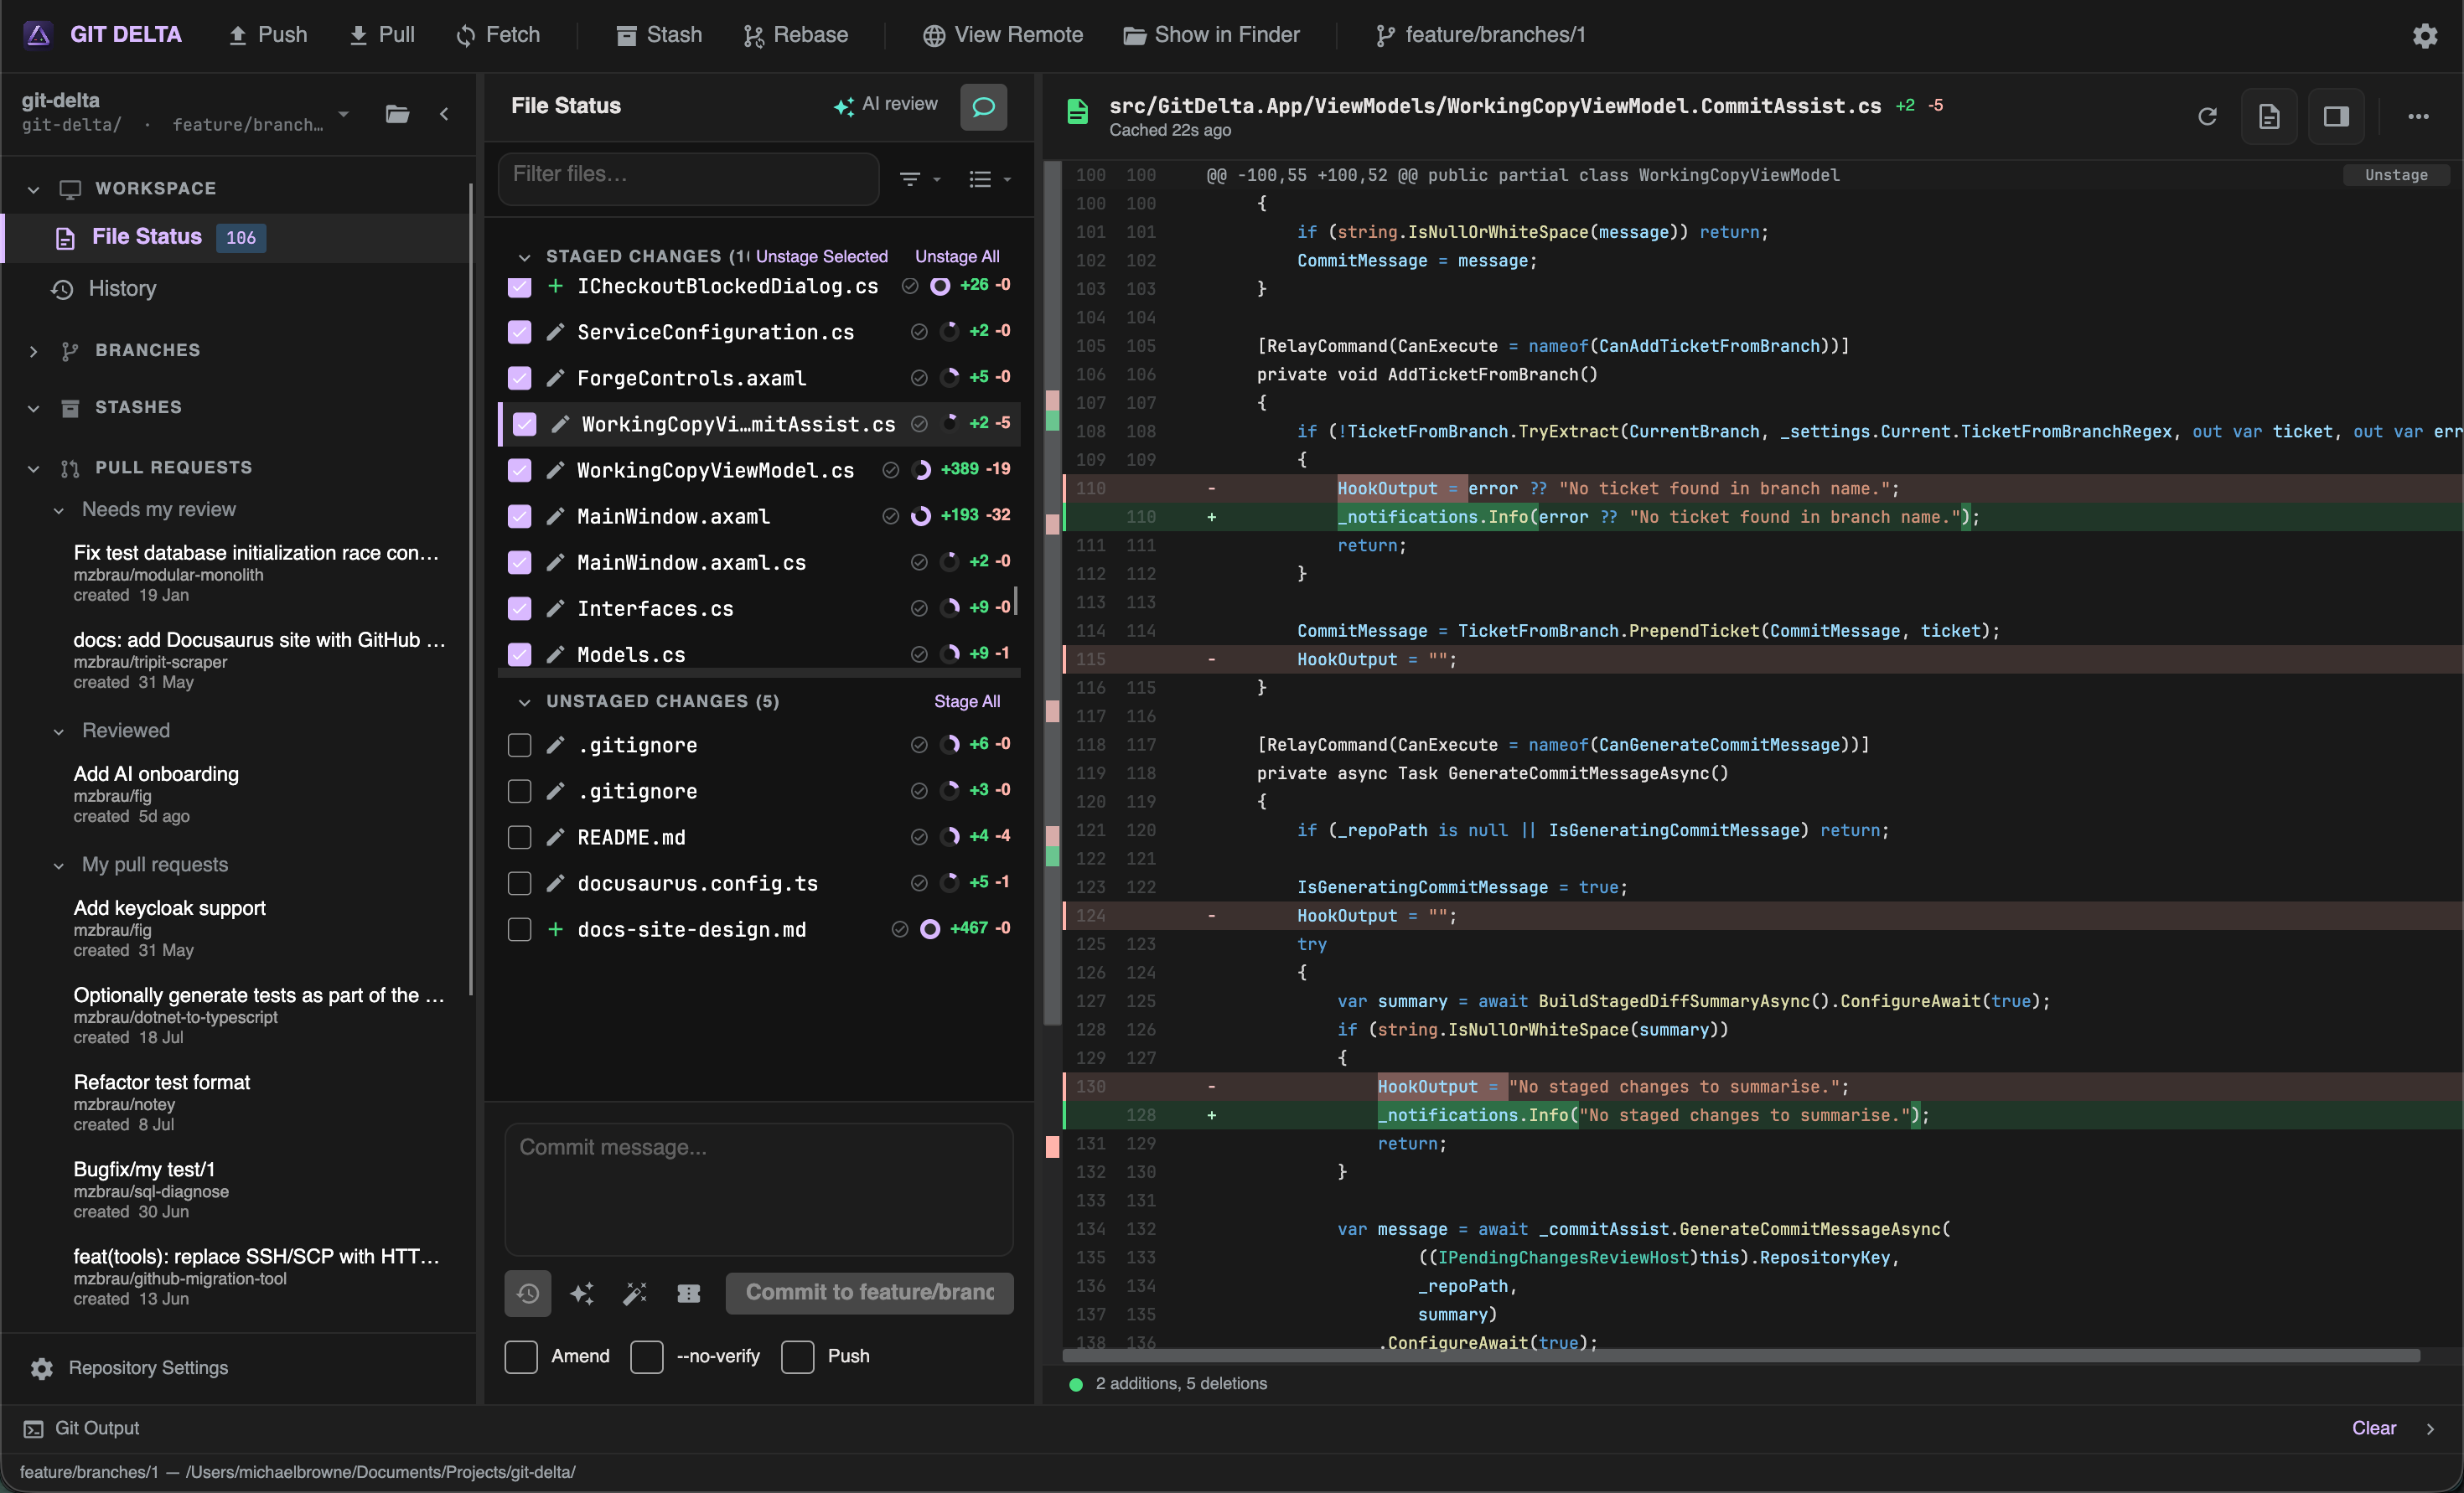Click into the Commit message box
2464x1493 pixels.
point(759,1189)
